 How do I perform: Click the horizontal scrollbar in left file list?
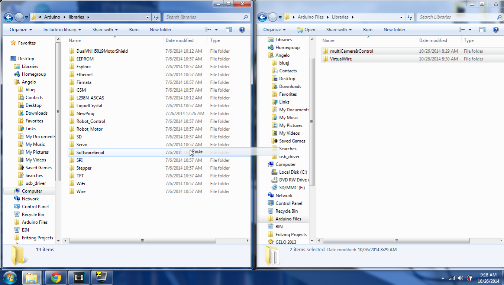pos(142,240)
